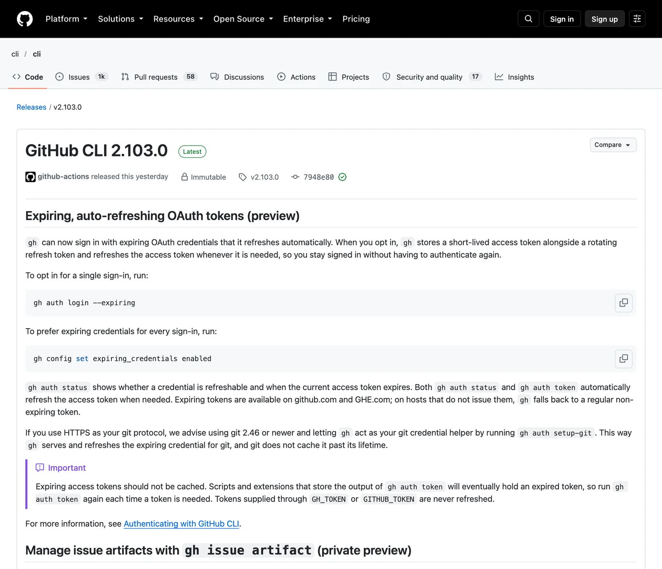
Task: Click the Actions play icon
Action: click(281, 77)
